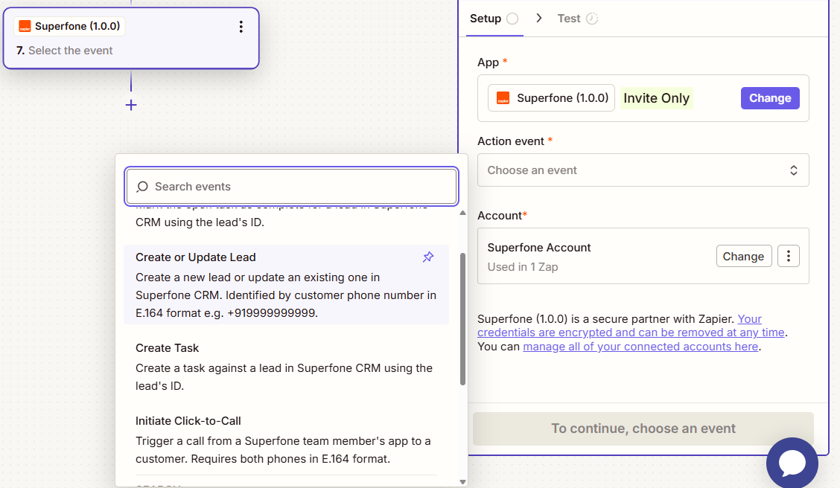Click the Superfone (1.0.0) app chip
Viewport: 840px width, 488px height.
551,98
